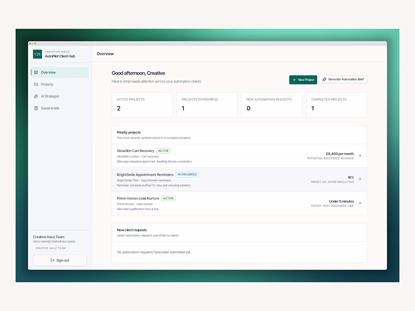Open GlowSkin Cart Recovery via arrow icon
The height and width of the screenshot is (311, 415).
tap(360, 156)
